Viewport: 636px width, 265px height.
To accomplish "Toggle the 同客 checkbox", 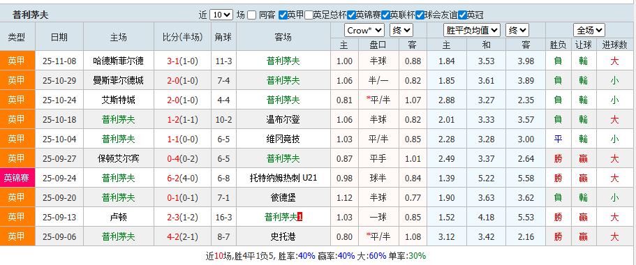I will (252, 15).
